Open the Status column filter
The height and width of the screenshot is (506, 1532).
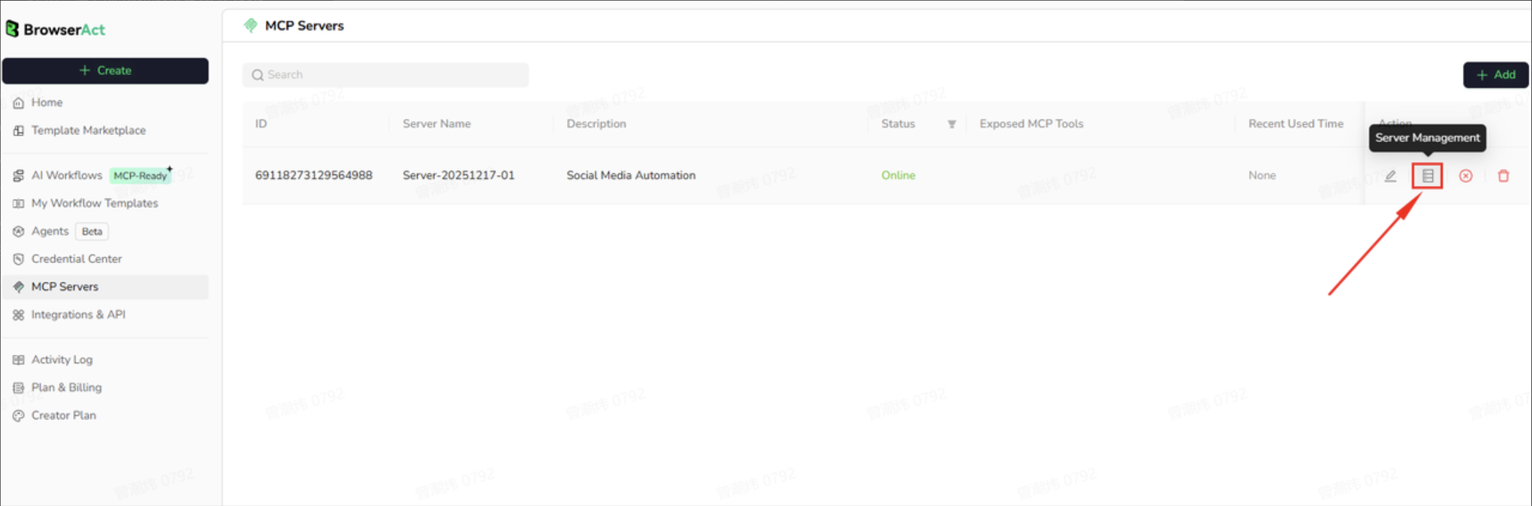[952, 124]
